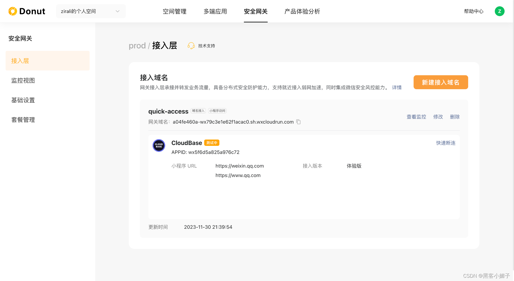
Task: Click the https://weixin.qq.com URL
Action: pos(240,166)
